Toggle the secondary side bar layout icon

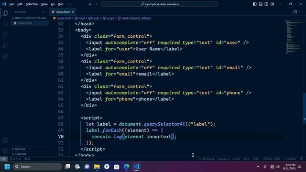[266, 4]
